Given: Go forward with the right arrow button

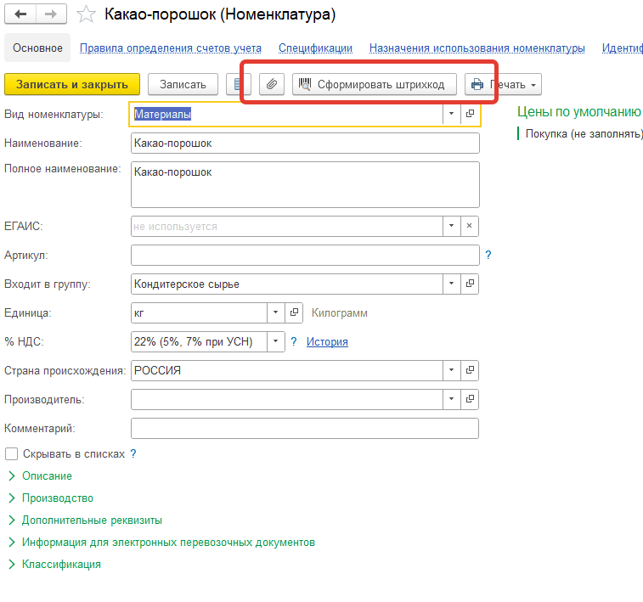Looking at the screenshot, I should tap(51, 14).
